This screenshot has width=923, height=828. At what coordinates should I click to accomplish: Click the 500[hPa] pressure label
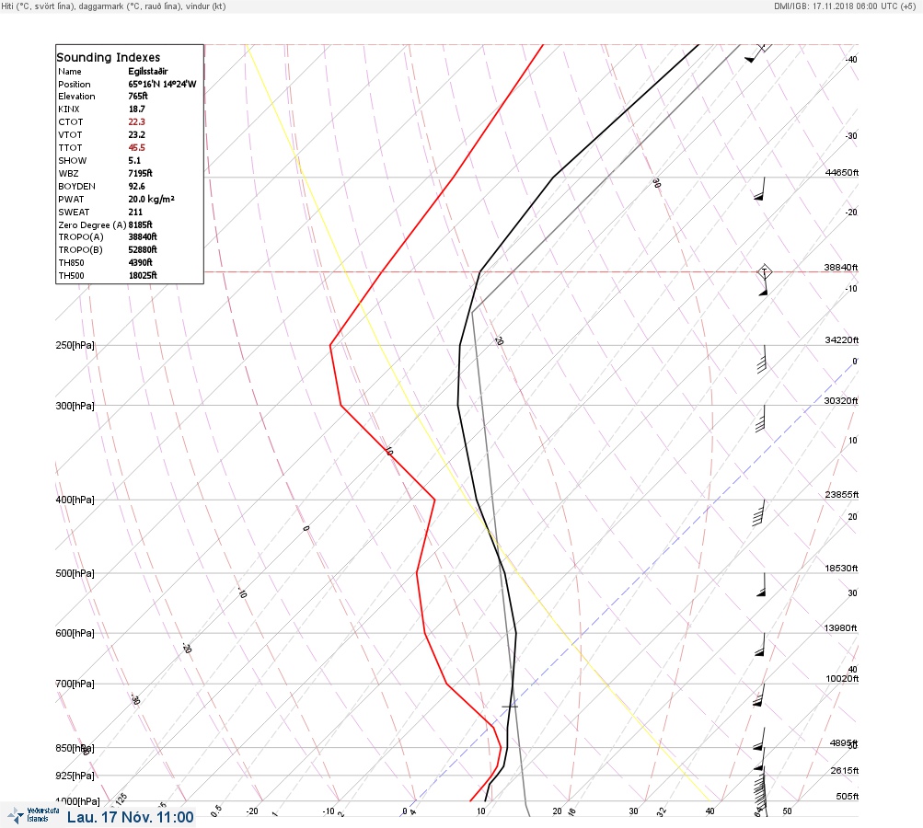[75, 573]
